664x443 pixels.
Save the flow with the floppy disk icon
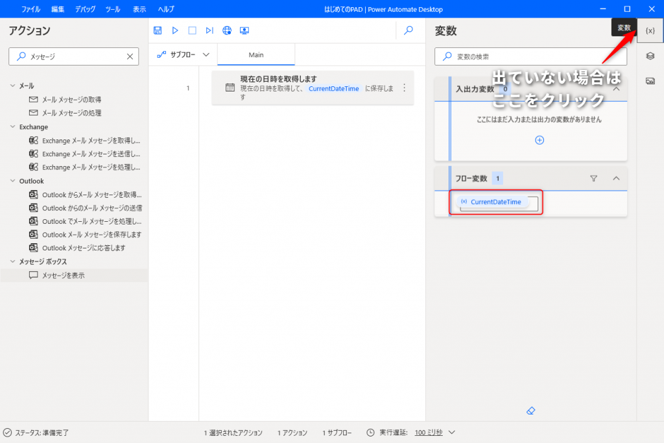(158, 30)
